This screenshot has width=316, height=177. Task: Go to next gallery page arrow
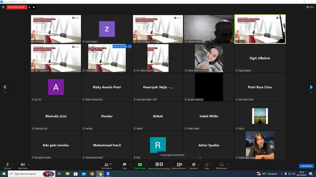(x=311, y=87)
